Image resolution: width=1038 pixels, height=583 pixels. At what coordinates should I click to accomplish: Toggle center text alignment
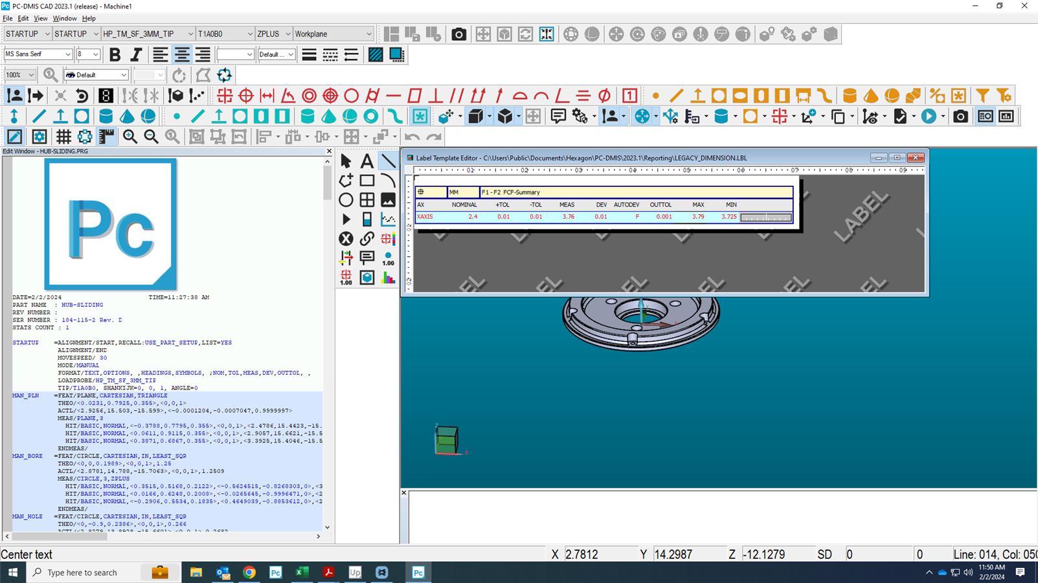coord(182,55)
